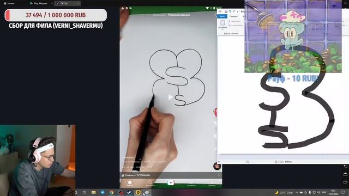Open the notification center icon
349x196 pixels.
point(343,192)
